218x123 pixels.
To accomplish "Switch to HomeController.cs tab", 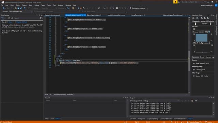I will point(137,15).
